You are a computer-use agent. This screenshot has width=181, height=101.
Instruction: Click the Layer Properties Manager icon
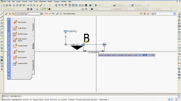coord(37,9)
